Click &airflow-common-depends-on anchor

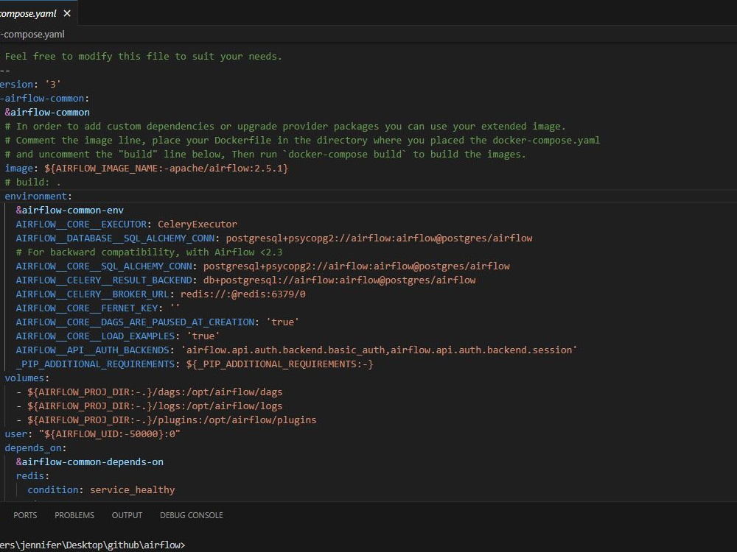click(90, 462)
